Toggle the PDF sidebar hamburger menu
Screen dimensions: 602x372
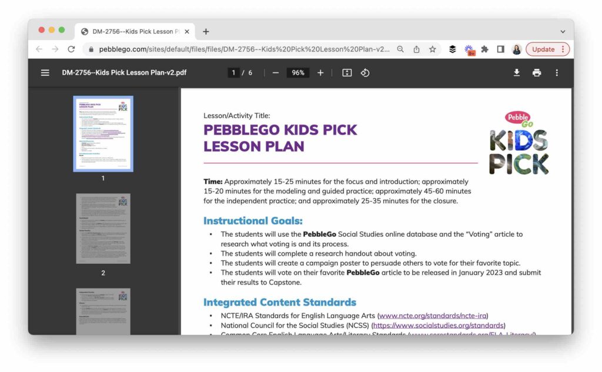click(45, 73)
